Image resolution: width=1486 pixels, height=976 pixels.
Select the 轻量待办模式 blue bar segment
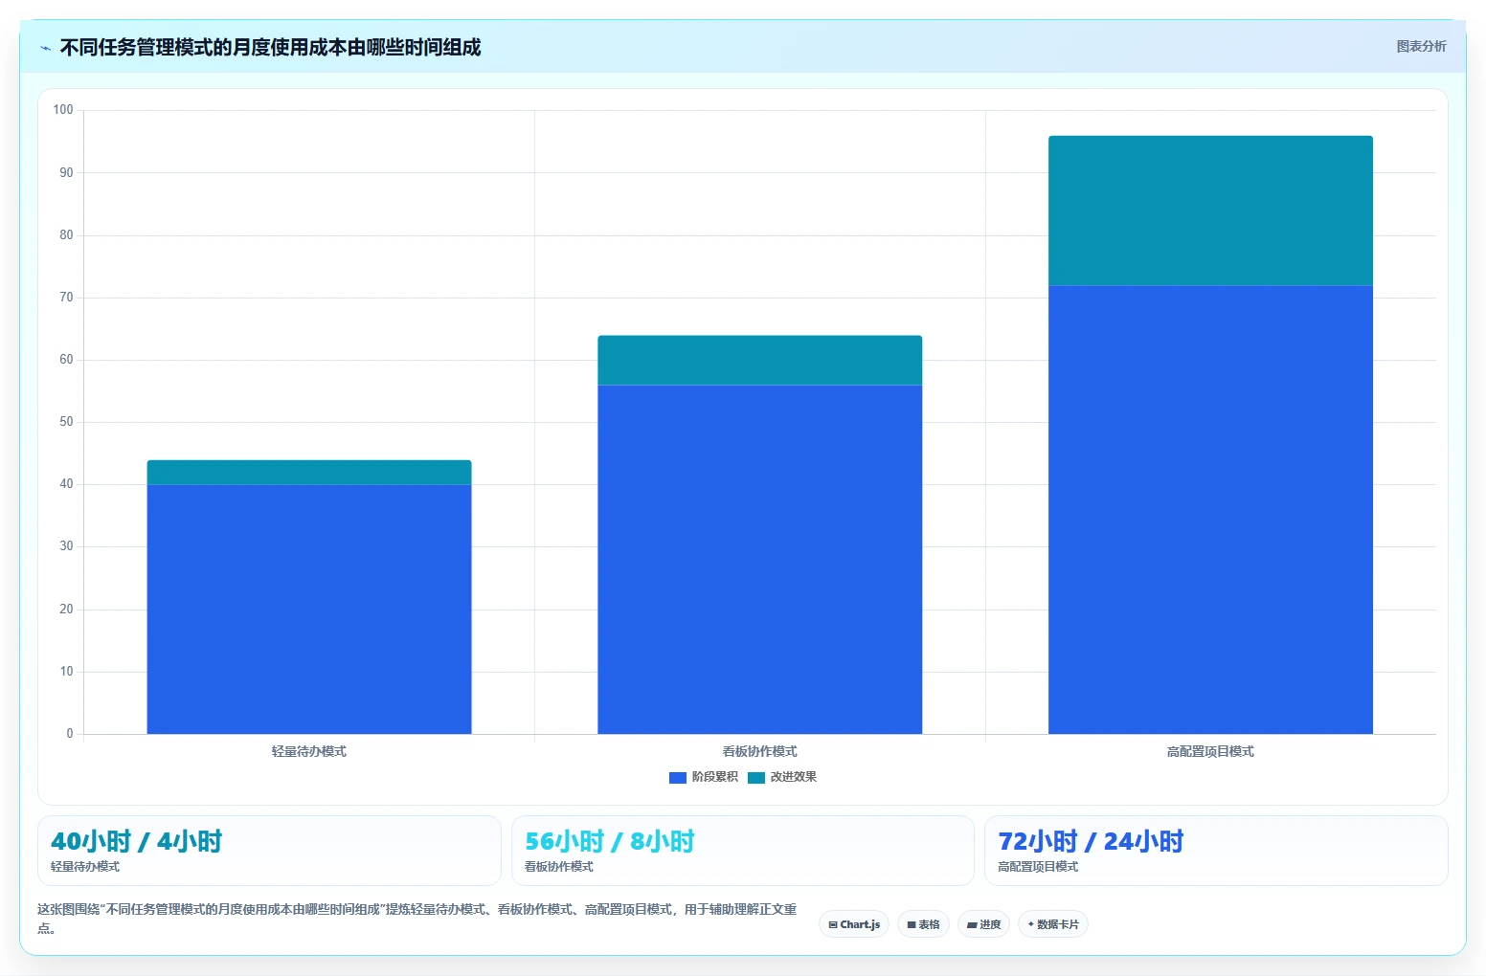pos(309,609)
